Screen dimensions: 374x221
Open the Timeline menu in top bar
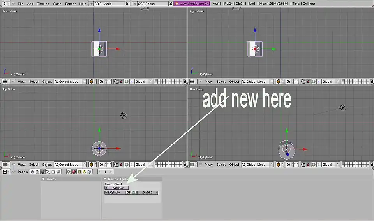43,4
